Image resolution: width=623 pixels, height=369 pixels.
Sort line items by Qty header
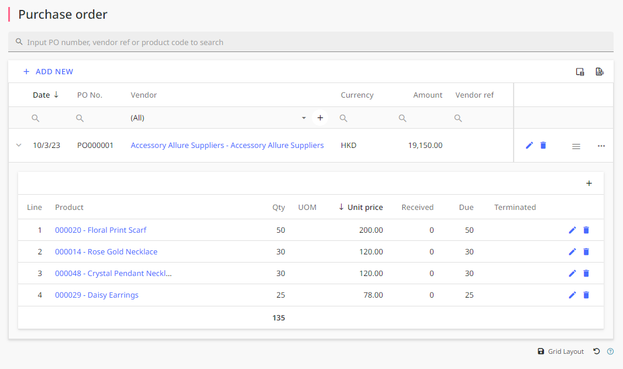point(278,208)
